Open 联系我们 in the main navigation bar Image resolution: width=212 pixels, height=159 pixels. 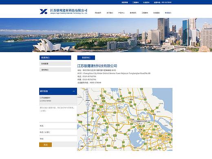[x=168, y=13]
